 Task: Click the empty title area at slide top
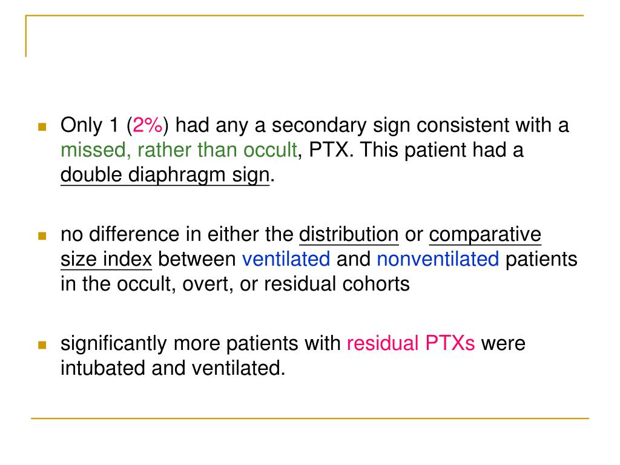(x=305, y=38)
